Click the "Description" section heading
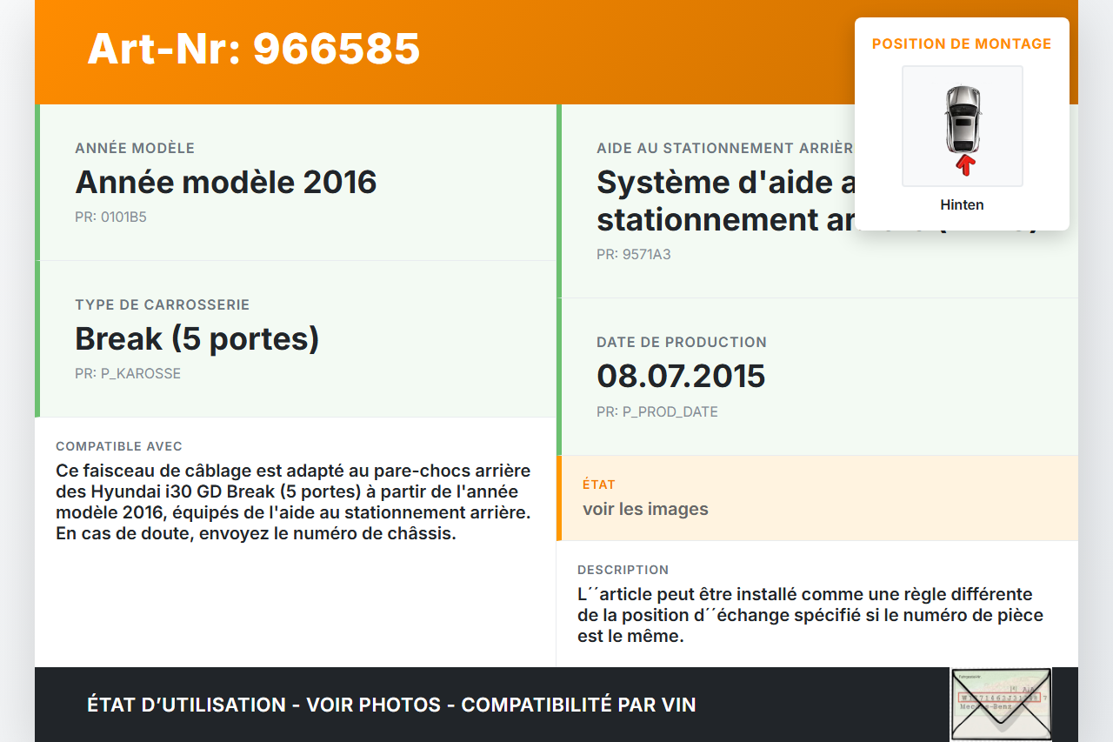This screenshot has height=742, width=1113. [623, 570]
